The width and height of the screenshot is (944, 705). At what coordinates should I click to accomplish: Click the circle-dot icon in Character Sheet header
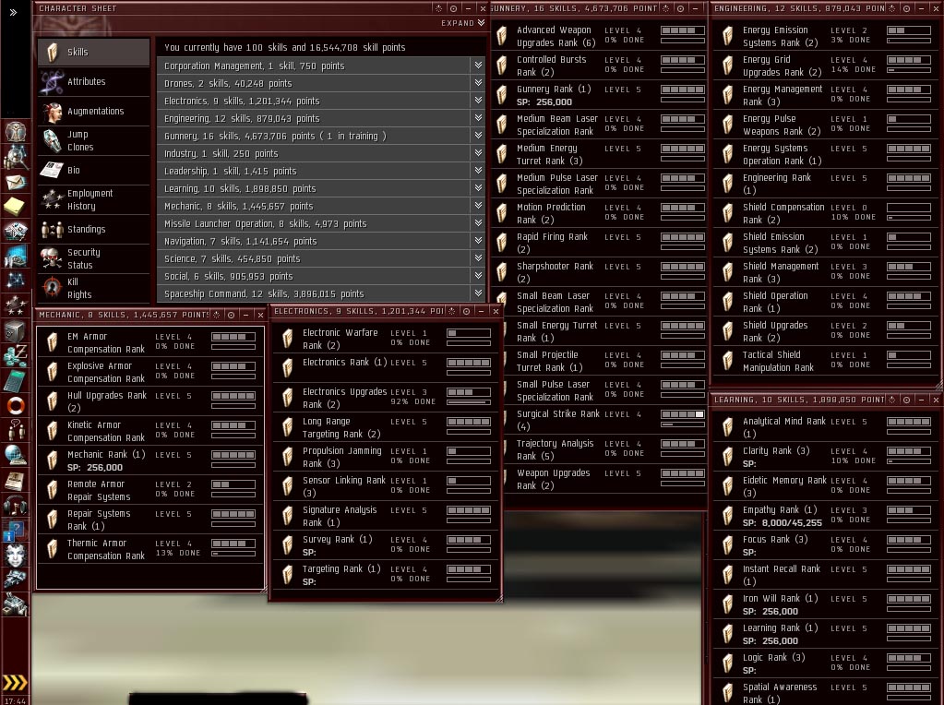(x=453, y=8)
